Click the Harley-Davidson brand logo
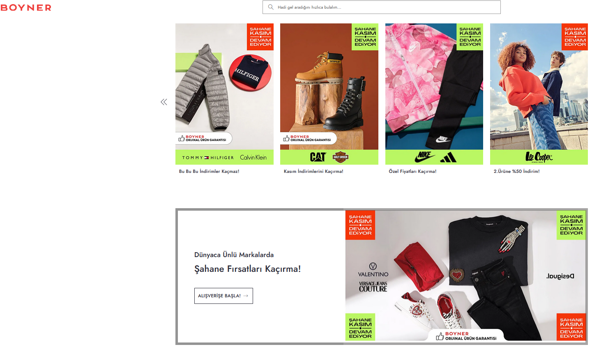Image resolution: width=592 pixels, height=347 pixels. [x=340, y=157]
